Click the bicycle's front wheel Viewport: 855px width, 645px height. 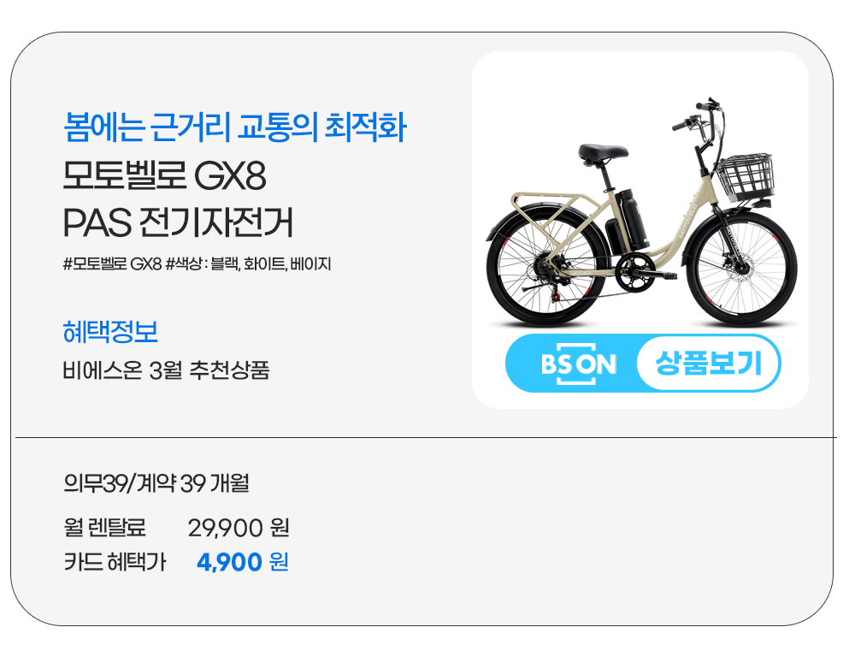tap(742, 268)
